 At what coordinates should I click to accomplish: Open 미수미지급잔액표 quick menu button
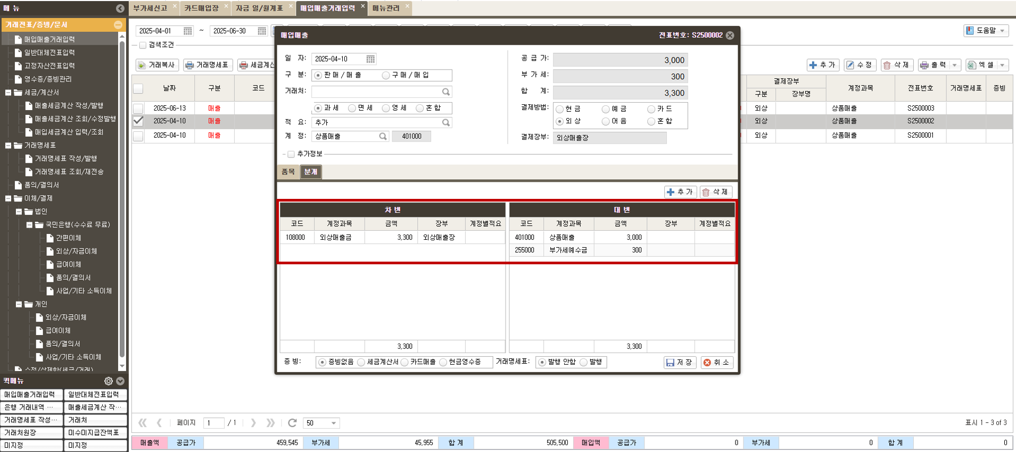click(95, 433)
